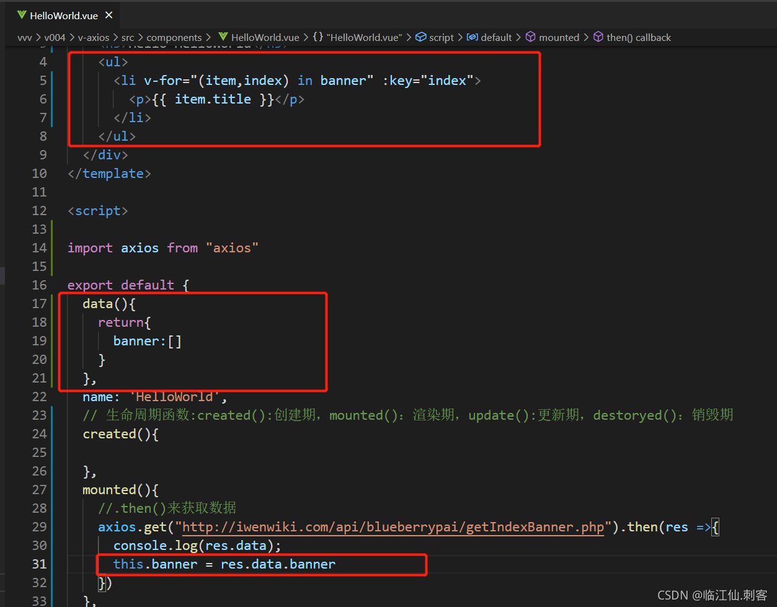Click 'data(){' on line 17

click(x=109, y=304)
